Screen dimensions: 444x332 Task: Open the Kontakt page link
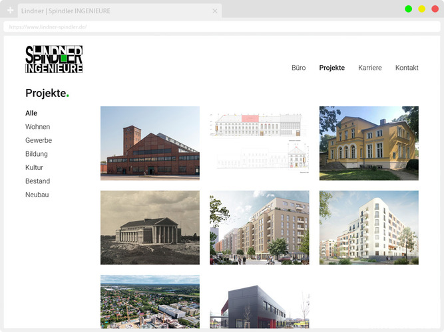(407, 68)
